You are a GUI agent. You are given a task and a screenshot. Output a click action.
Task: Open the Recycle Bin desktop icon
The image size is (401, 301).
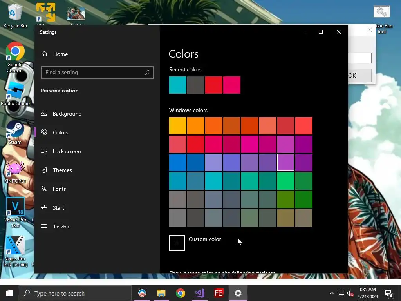[15, 16]
